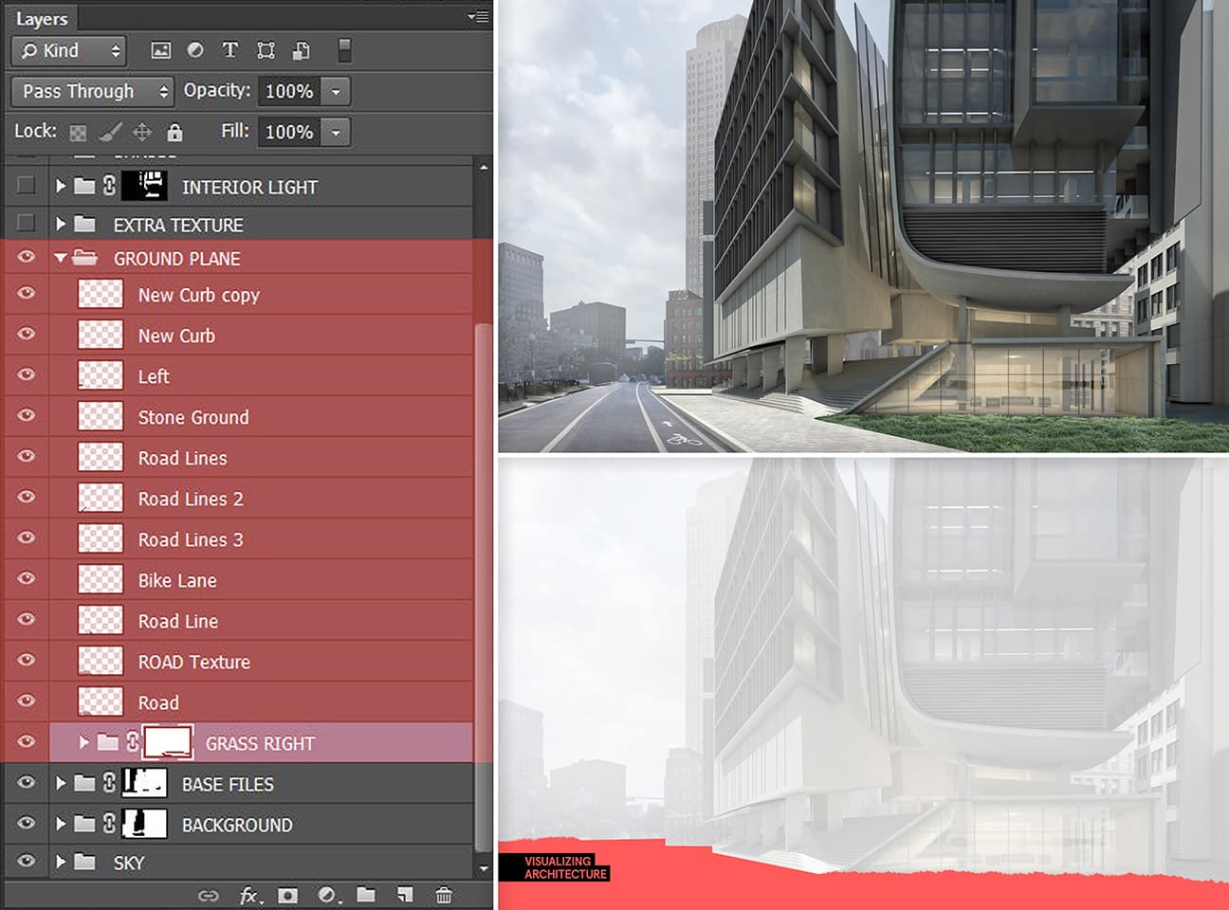1229x910 pixels.
Task: Open the Opacity value dropdown arrow
Action: coord(336,91)
